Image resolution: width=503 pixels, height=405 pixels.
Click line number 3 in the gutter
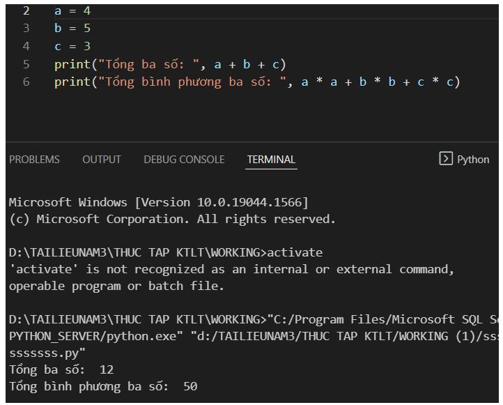pyautogui.click(x=26, y=29)
